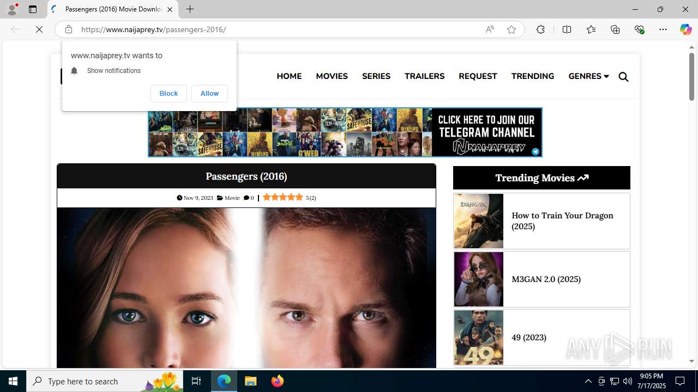Show hidden system tray icons
Image resolution: width=698 pixels, height=392 pixels.
588,381
